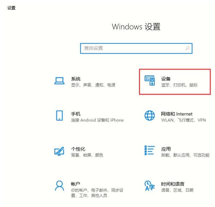Image resolution: width=215 pixels, height=207 pixels.
Task: Click the text 连接 Android 设备和 iPhone
Action: pos(97,120)
